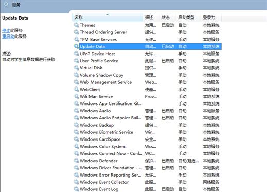The width and height of the screenshot is (267, 192).
Task: Click the WebClient service gear icon
Action: tap(76, 89)
